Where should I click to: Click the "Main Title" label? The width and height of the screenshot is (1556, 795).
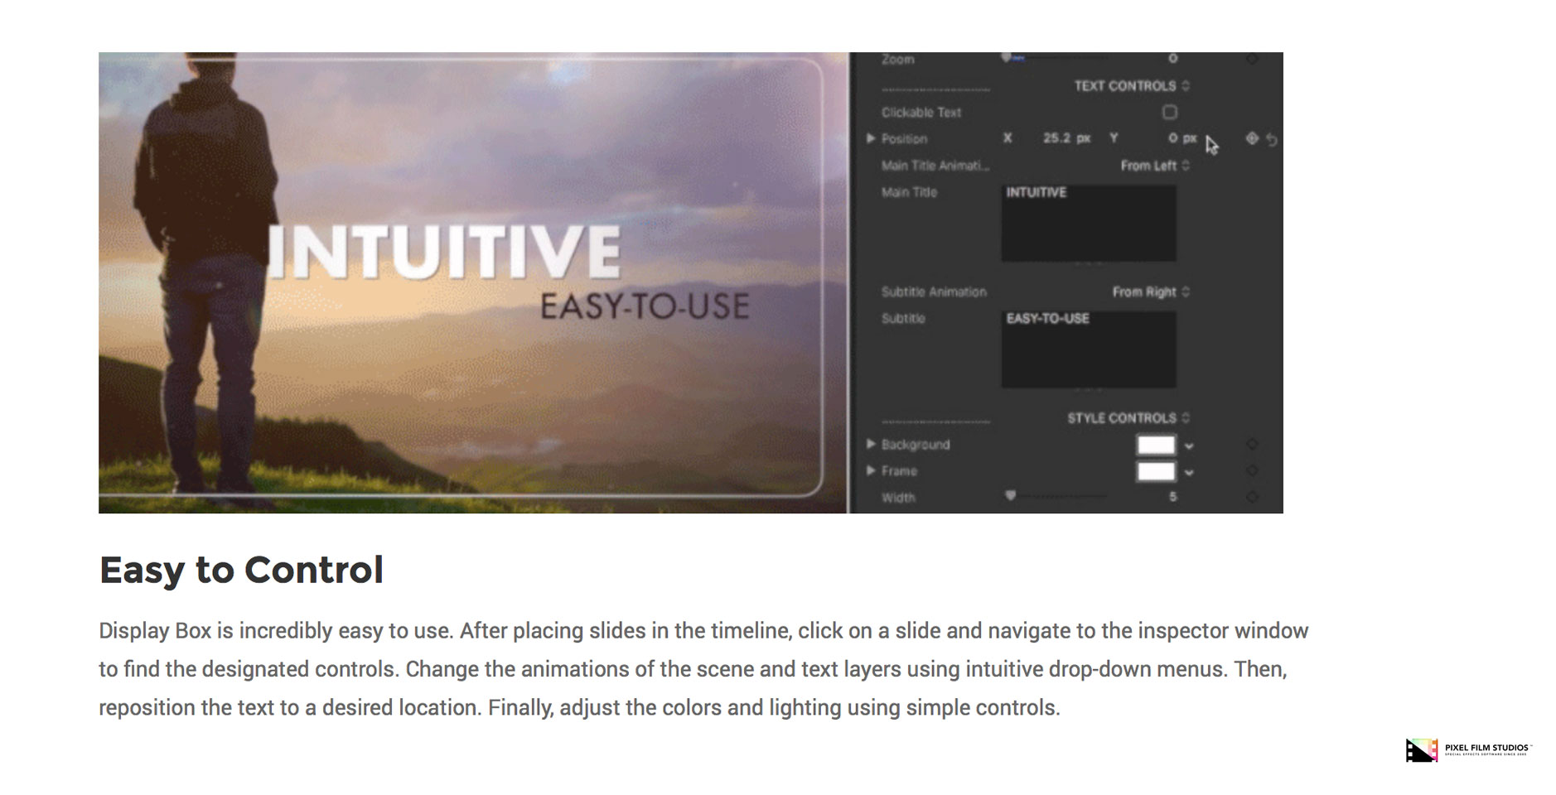point(909,192)
